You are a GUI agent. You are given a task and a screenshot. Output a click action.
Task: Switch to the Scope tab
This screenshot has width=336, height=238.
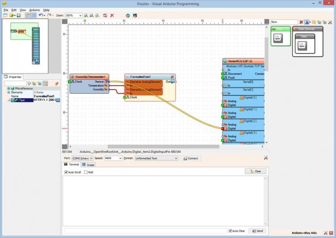coord(88,165)
